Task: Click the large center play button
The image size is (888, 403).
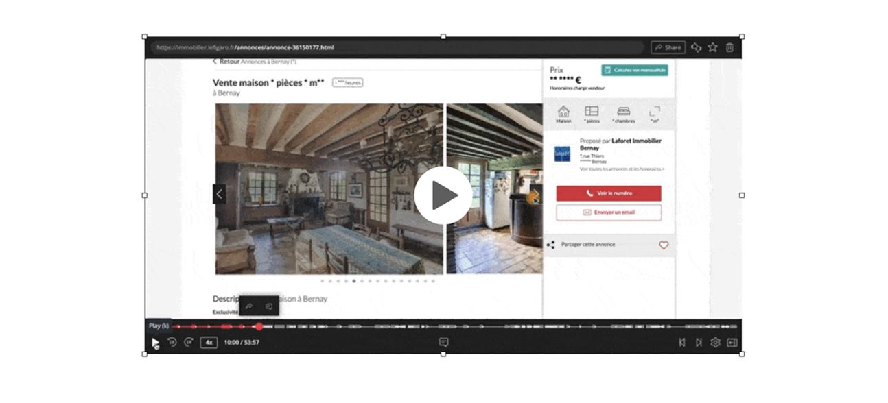Action: coord(443,195)
